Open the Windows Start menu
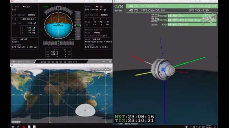This screenshot has height=128, width=229. point(13,127)
